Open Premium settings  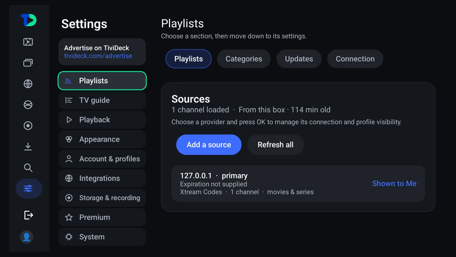click(102, 217)
